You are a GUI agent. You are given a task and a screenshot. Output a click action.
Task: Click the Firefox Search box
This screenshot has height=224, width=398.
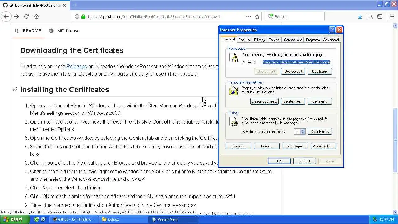click(x=295, y=16)
